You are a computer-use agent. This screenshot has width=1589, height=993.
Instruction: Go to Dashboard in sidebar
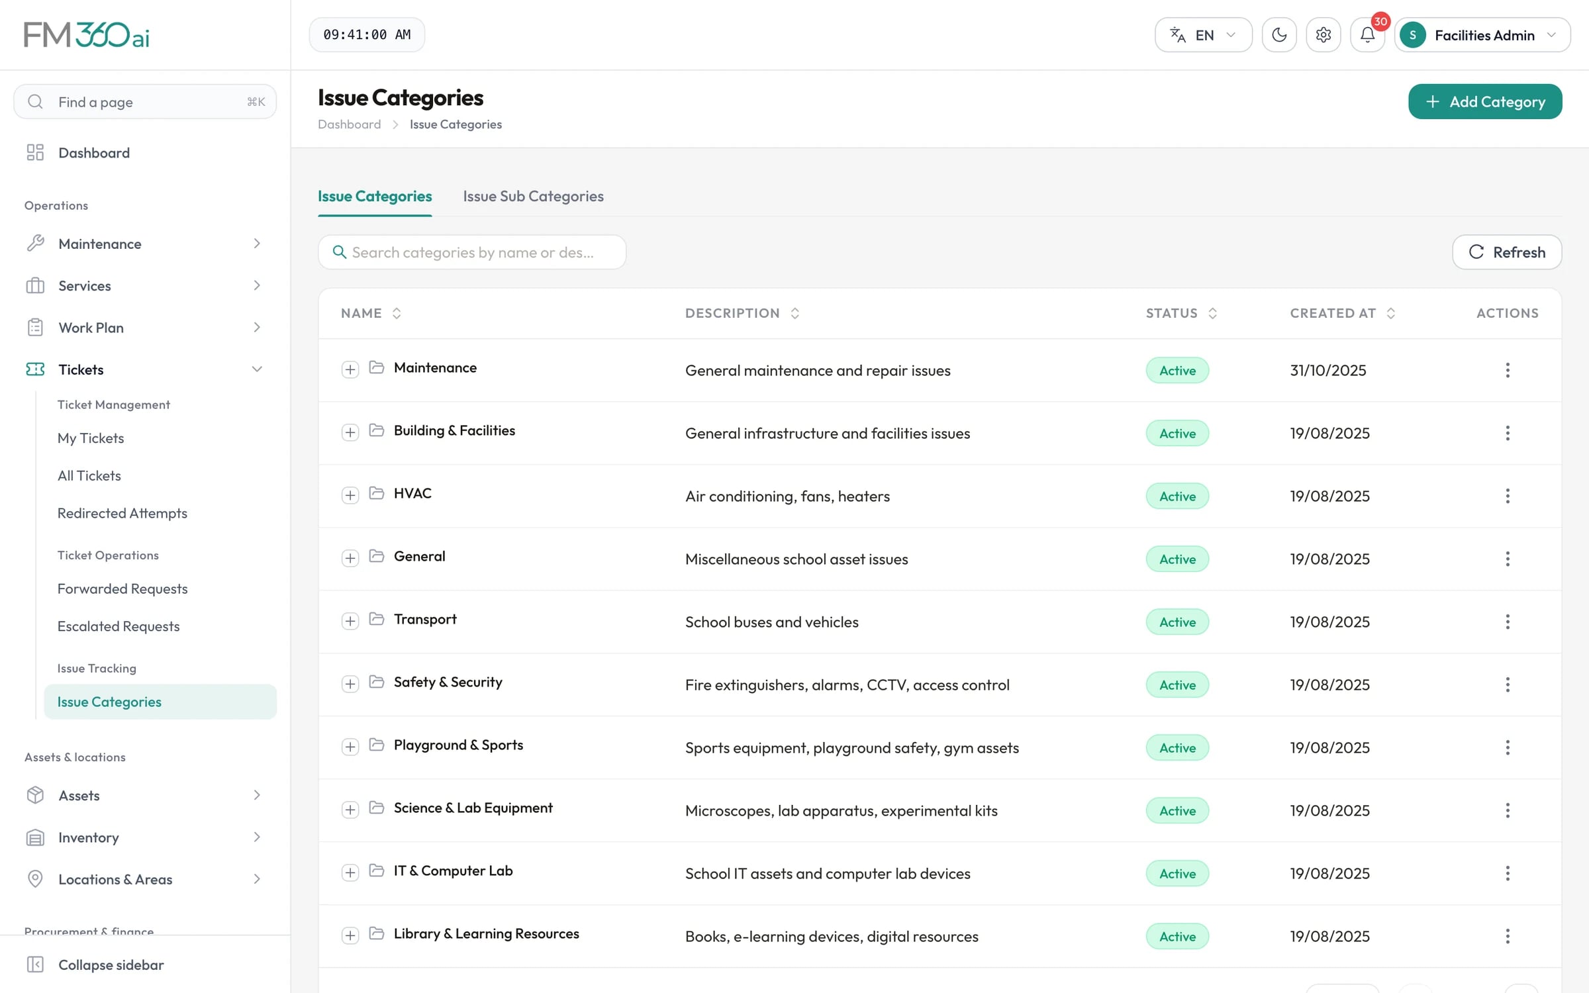click(x=145, y=153)
